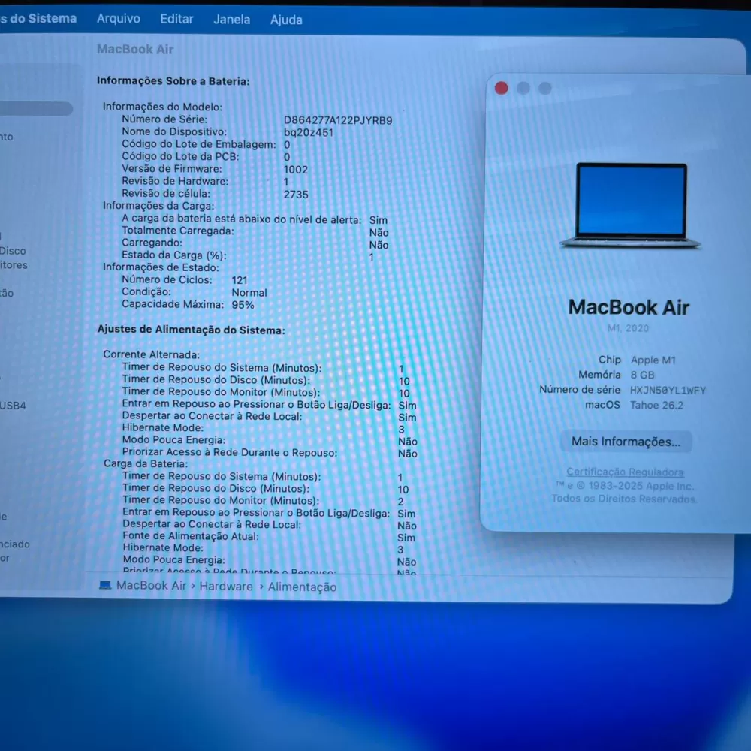751x751 pixels.
Task: Open the Editar menu
Action: (176, 19)
